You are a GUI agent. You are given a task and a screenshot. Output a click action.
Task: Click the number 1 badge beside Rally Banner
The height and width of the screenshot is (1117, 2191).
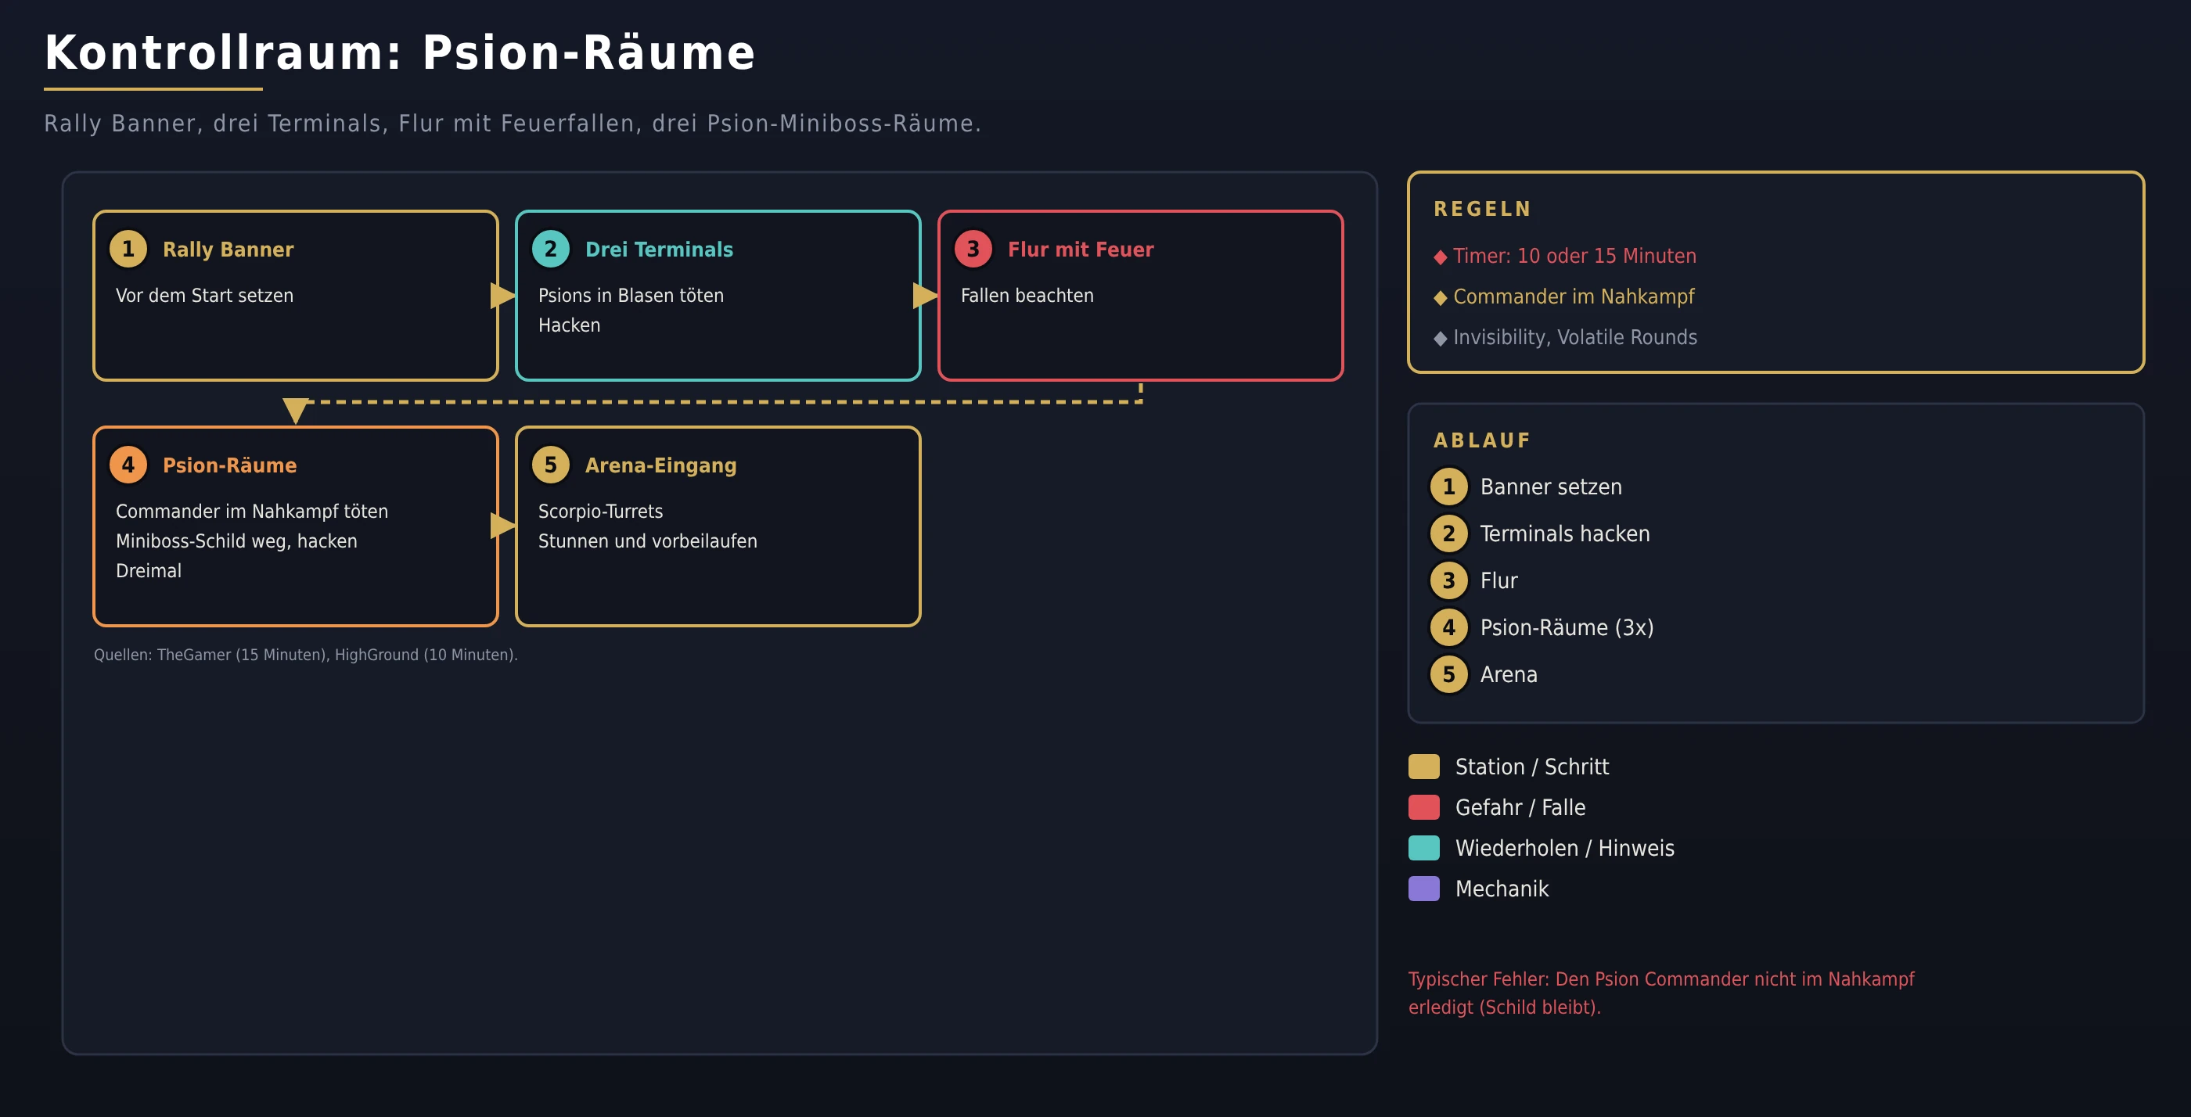pyautogui.click(x=128, y=249)
